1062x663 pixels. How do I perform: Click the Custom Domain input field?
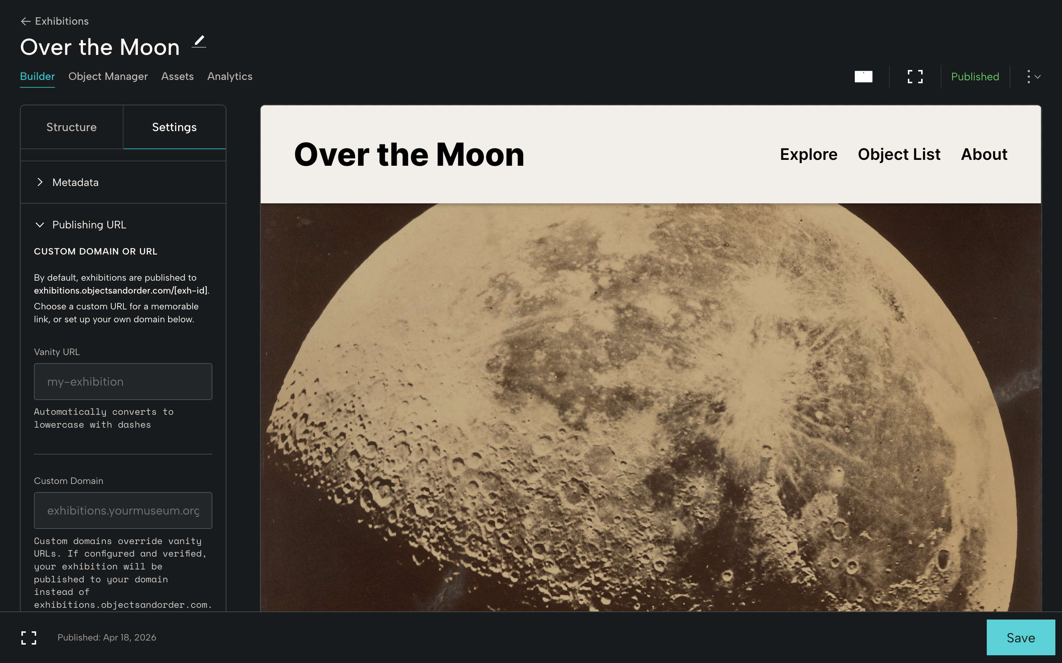tap(123, 511)
